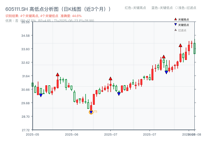Click the 浅色-过滤点 header legend entry
Image resolution: width=216 pixels, height=162 pixels.
pos(186,8)
